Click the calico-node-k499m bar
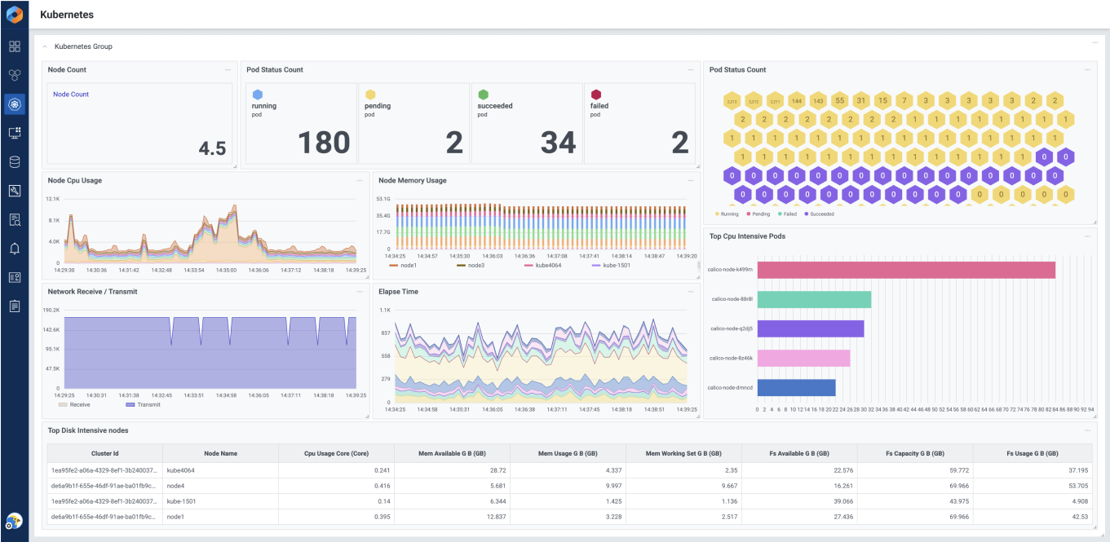The height and width of the screenshot is (542, 1110). click(x=906, y=270)
